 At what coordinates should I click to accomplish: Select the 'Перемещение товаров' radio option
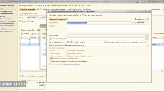(66, 53)
